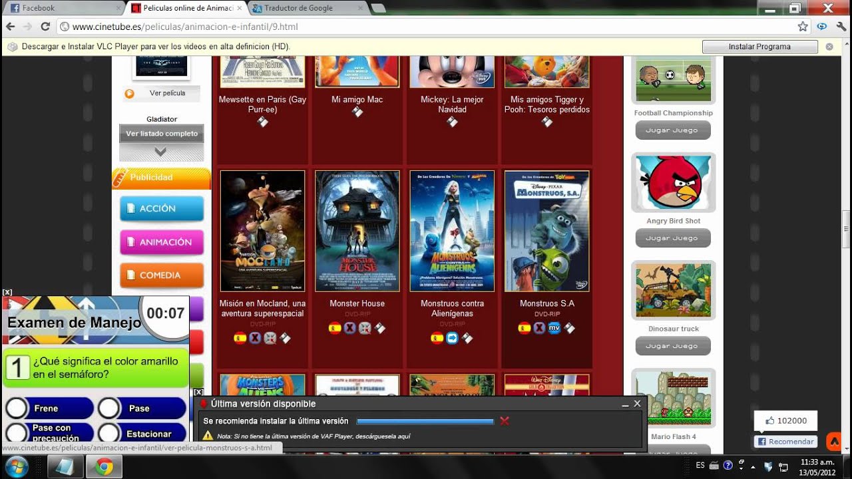This screenshot has height=479, width=852.
Task: Bookmark this page with the star icon
Action: (x=803, y=27)
